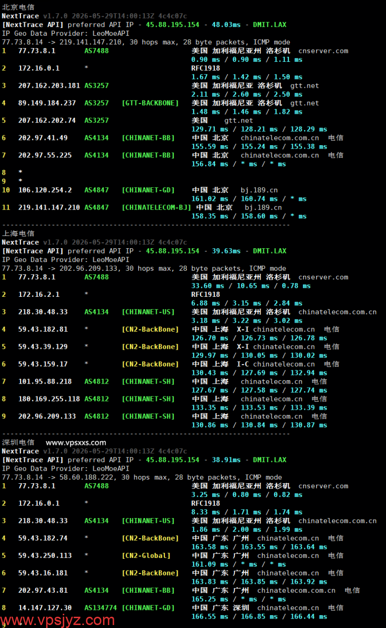Select the 156.84 ms latency value
The height and width of the screenshot is (628, 386).
click(x=210, y=164)
